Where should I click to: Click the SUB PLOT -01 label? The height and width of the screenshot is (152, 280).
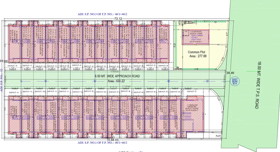pyautogui.click(x=192, y=91)
